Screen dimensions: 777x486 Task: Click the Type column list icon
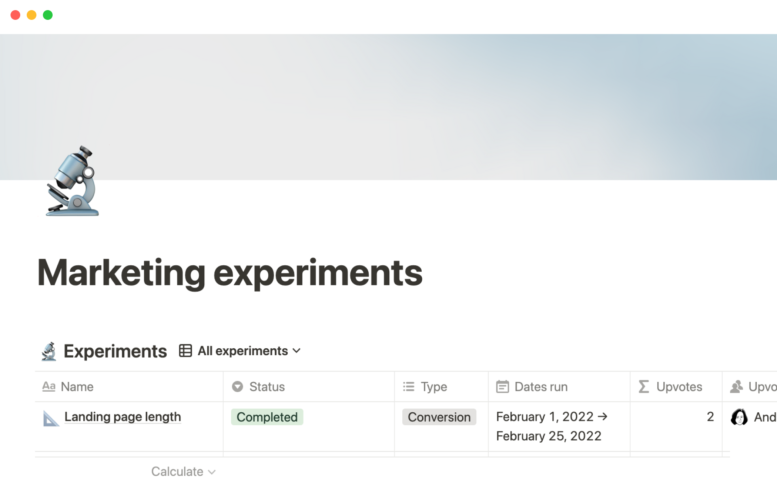(409, 387)
